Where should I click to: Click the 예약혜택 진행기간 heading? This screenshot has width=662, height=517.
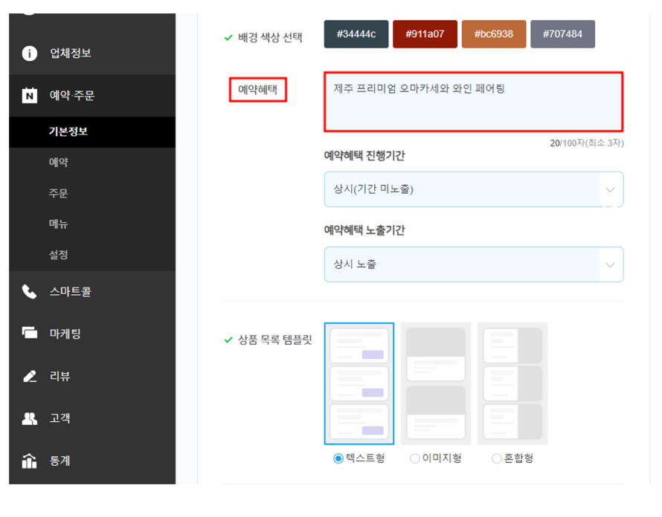click(x=364, y=155)
